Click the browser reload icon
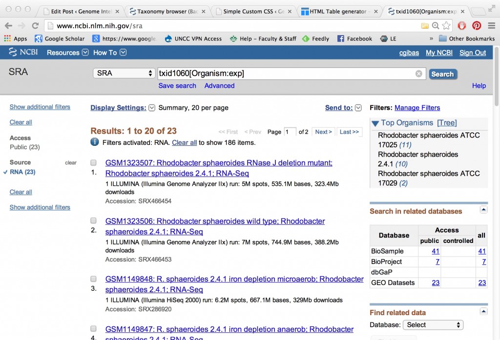500x340 pixels. [35, 26]
